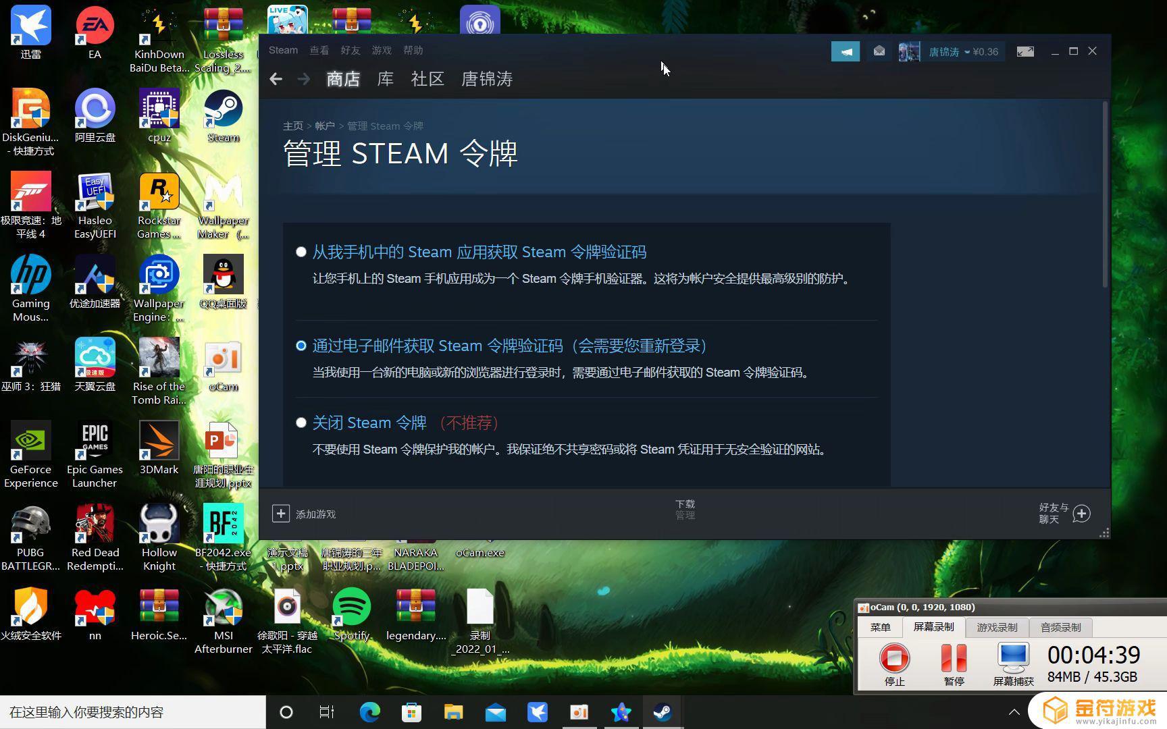Show hidden tray icons chevron

1014,712
